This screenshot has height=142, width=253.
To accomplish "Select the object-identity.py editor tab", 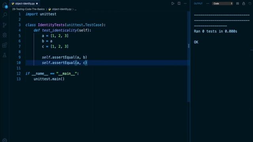I will tap(25, 4).
